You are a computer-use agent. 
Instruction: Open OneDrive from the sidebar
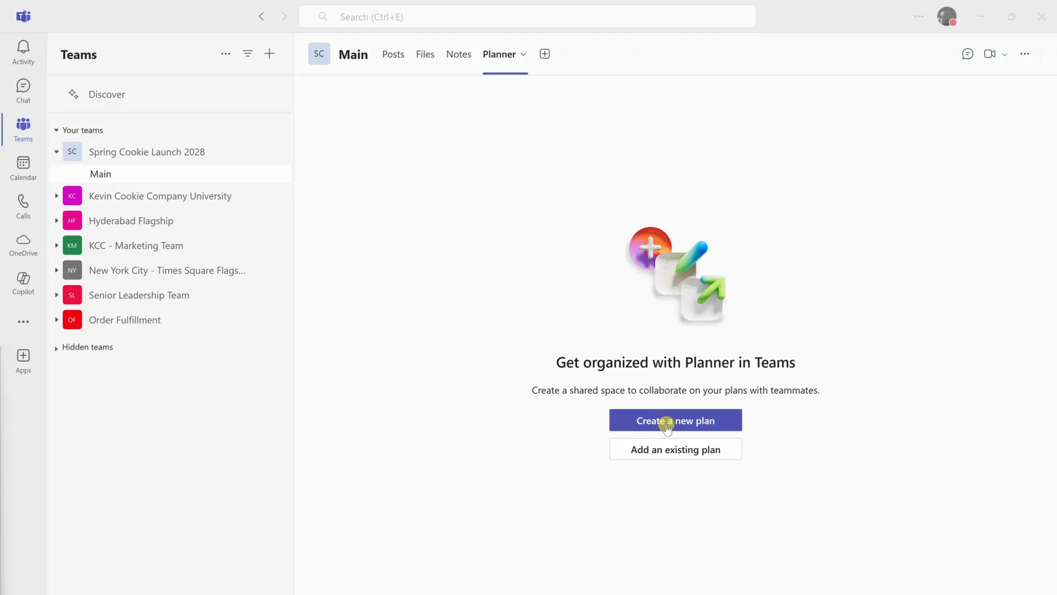(x=23, y=245)
